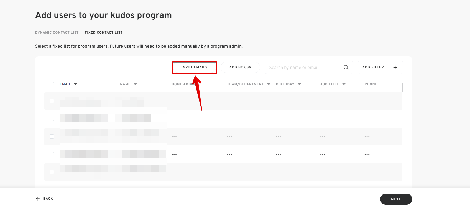Check the third user row checkbox
Image resolution: width=470 pixels, height=208 pixels.
click(x=52, y=137)
